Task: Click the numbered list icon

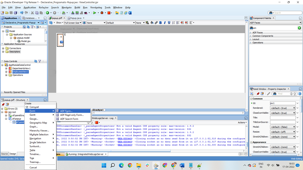Action: pos(173,23)
